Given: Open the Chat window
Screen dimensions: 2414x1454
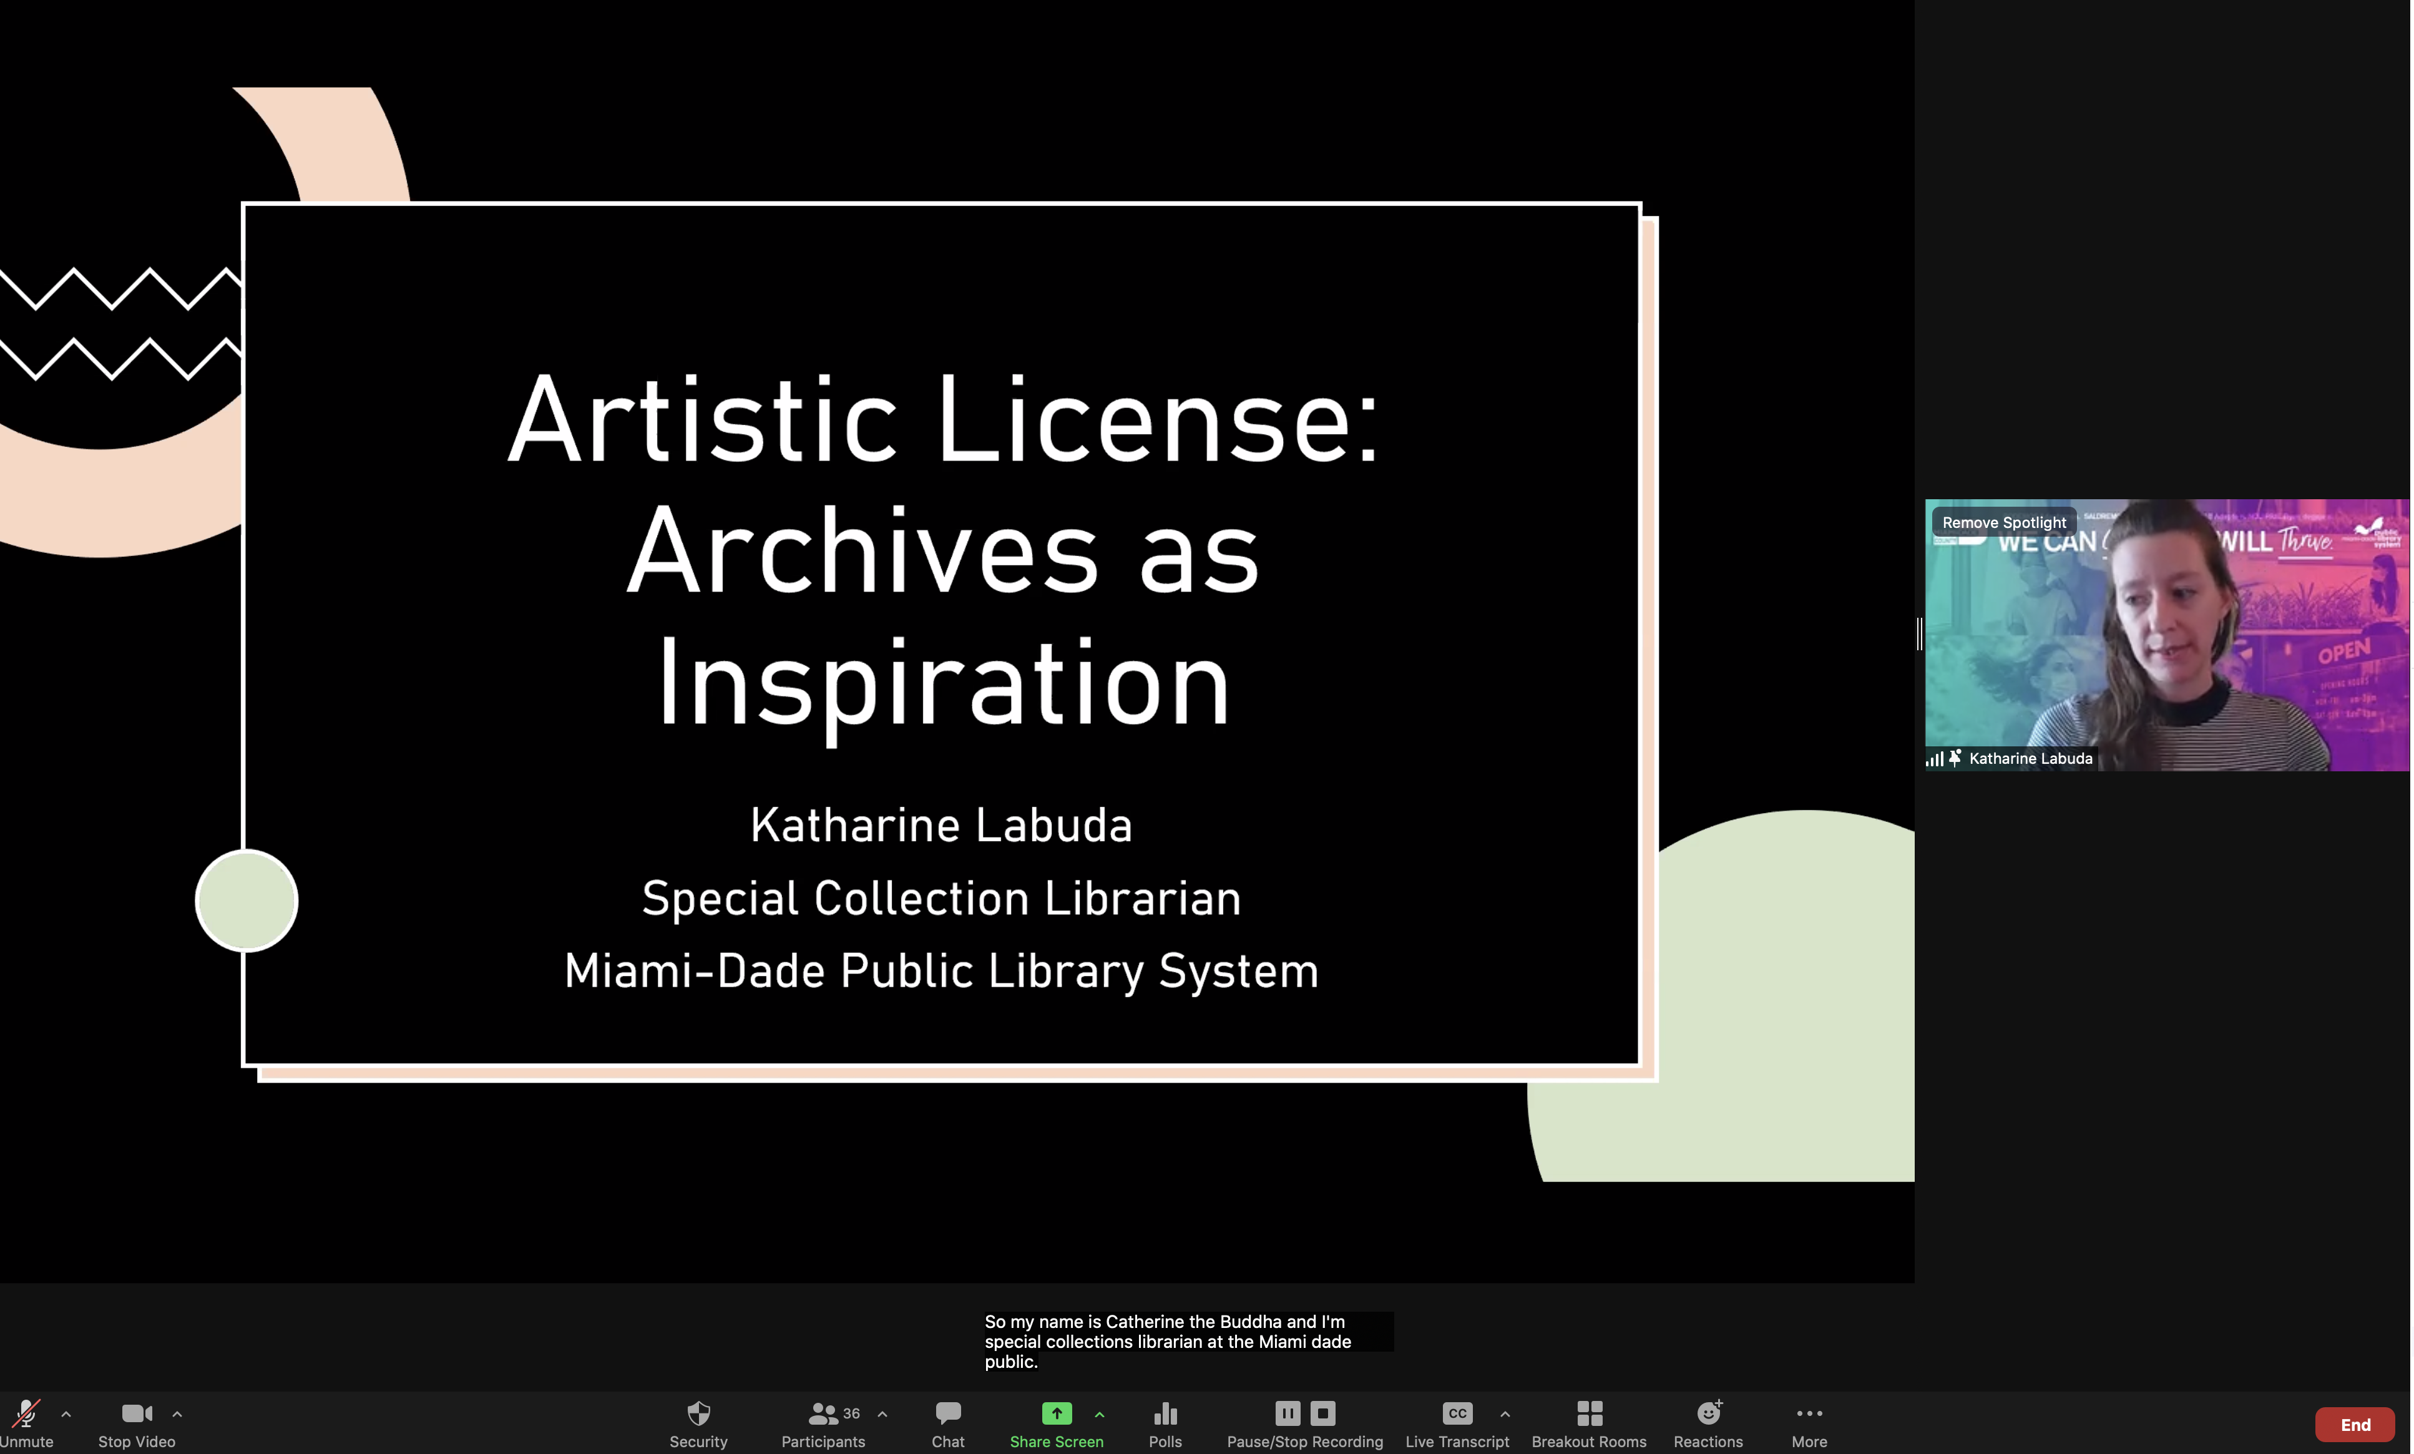Looking at the screenshot, I should click(947, 1413).
